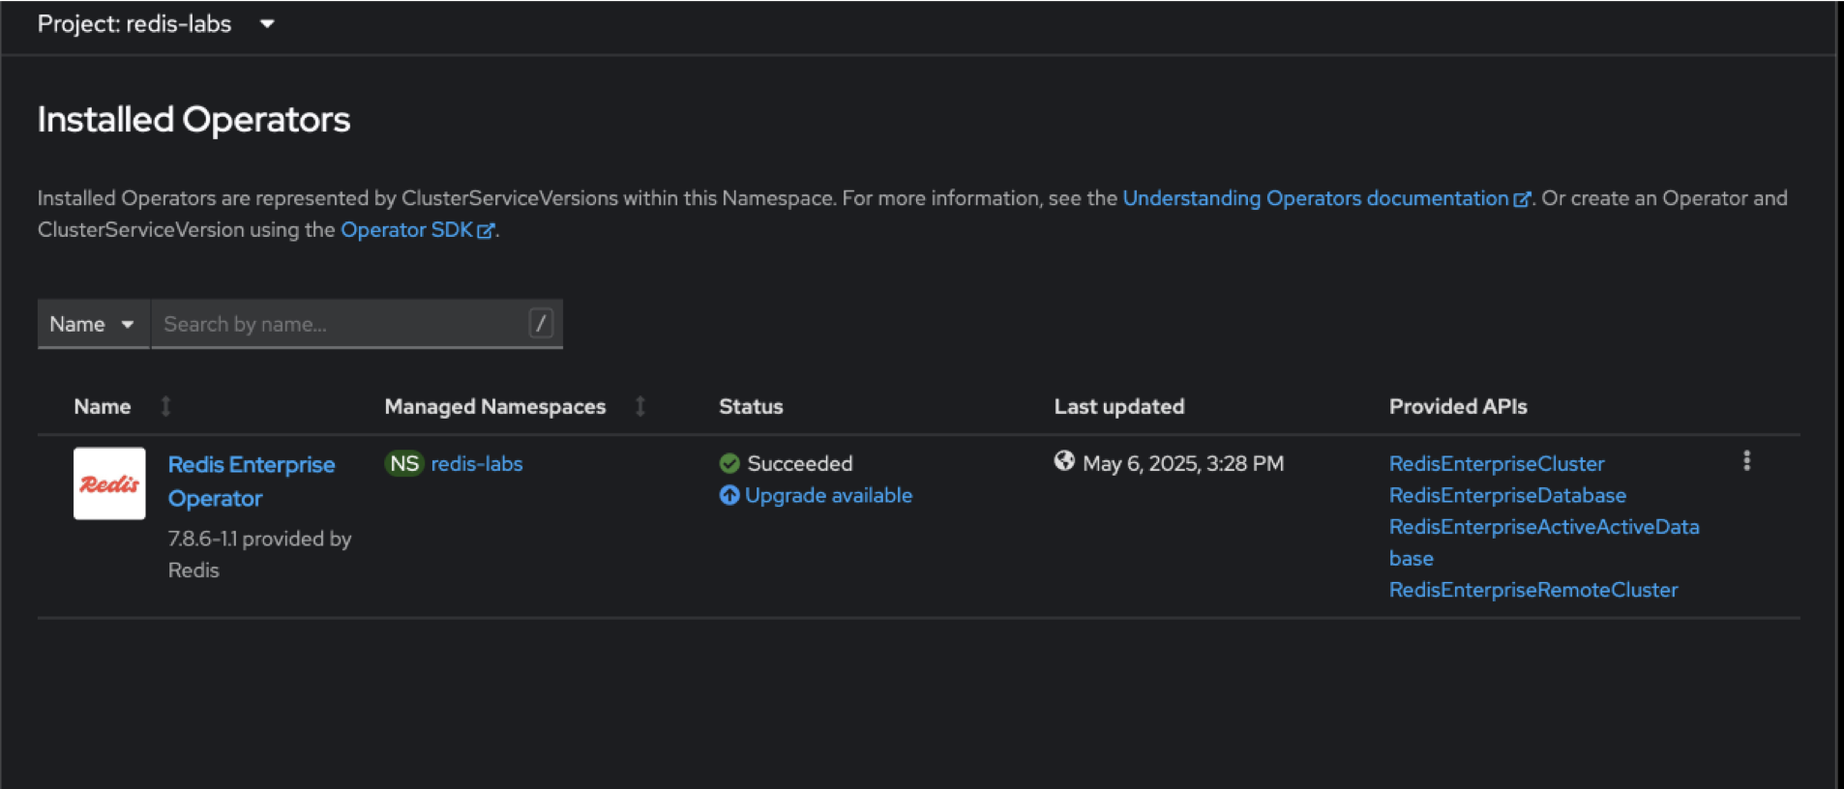Screen dimensions: 1844x789
Task: Click the green Succeeded checkmark icon
Action: tap(729, 464)
